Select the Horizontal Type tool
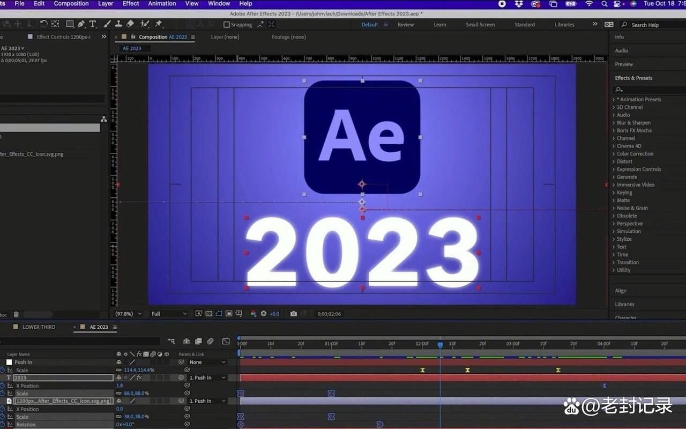Image resolution: width=686 pixels, height=429 pixels. (93, 24)
